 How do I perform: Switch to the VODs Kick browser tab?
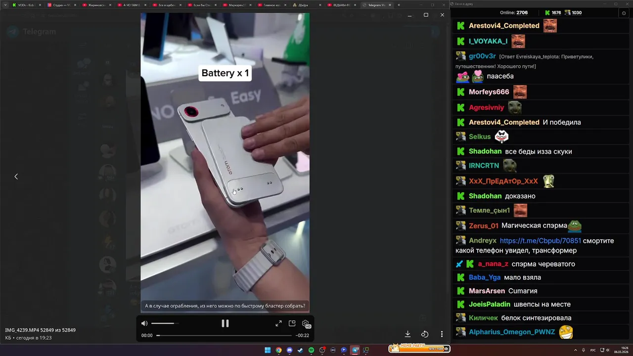click(x=26, y=5)
